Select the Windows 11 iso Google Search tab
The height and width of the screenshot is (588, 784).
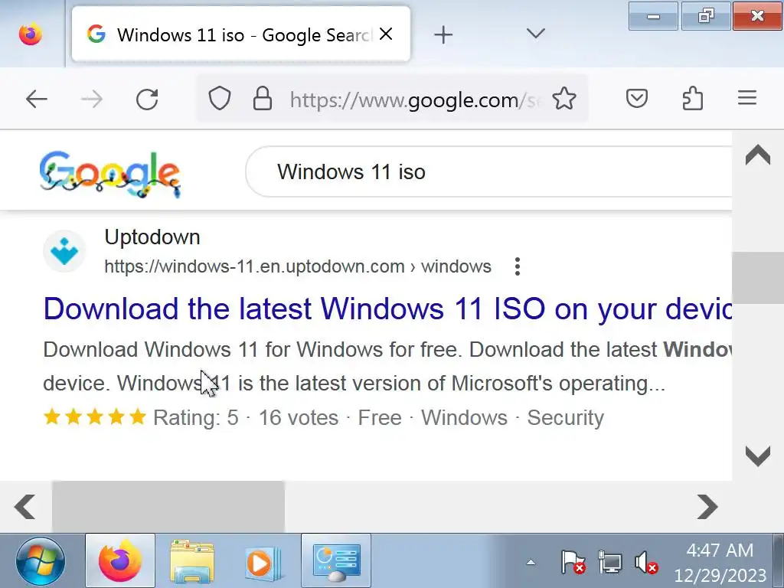tap(241, 34)
